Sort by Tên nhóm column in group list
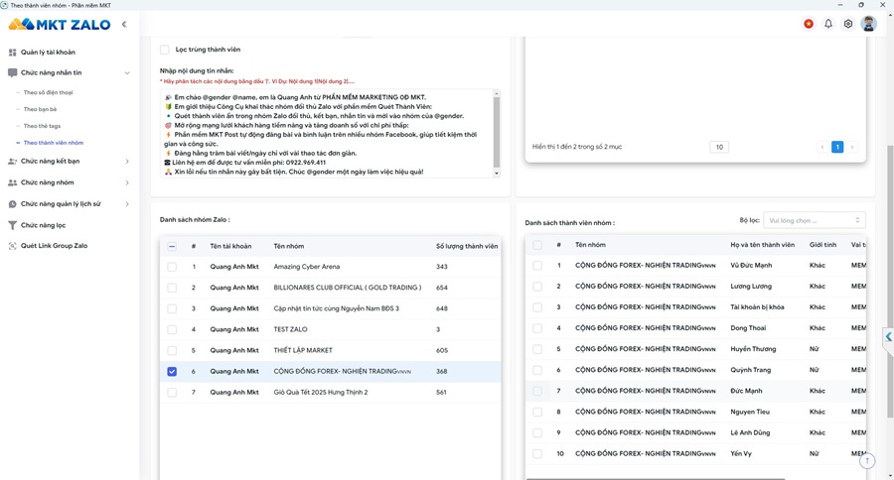This screenshot has height=480, width=894. click(288, 247)
